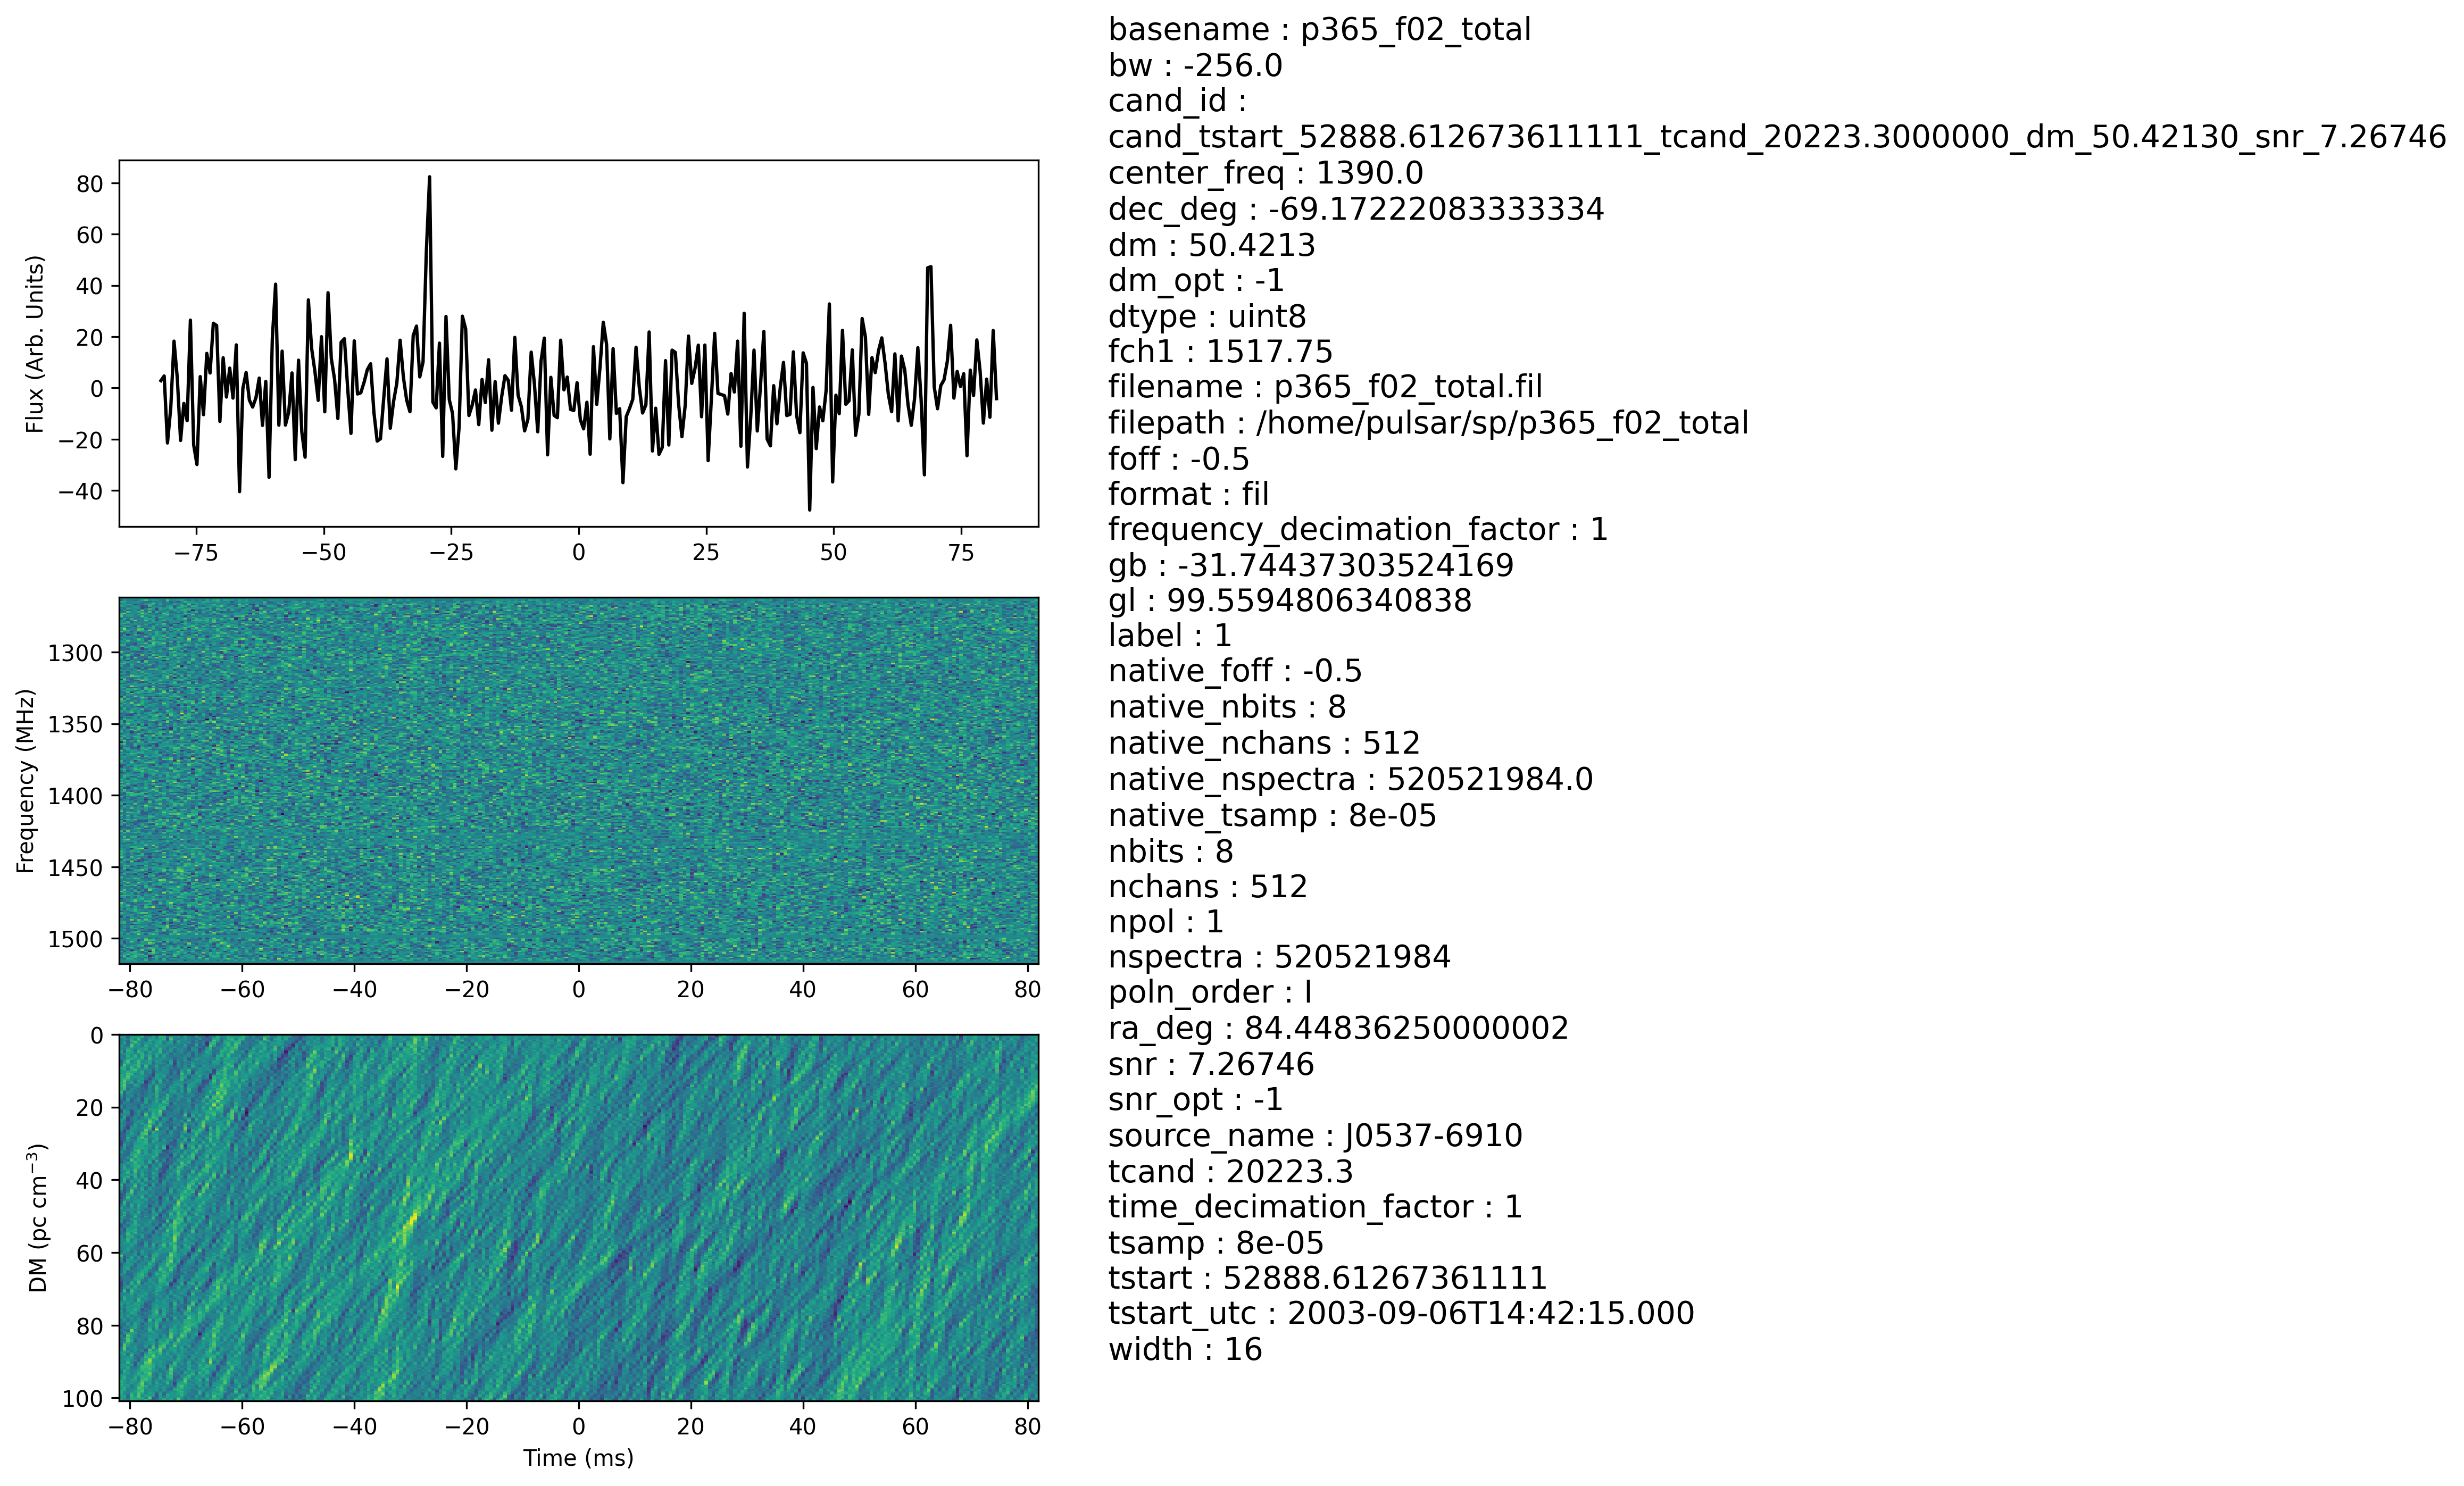The width and height of the screenshot is (2464, 1486).
Task: Click the 'width : 16' metadata line
Action: [1185, 1349]
